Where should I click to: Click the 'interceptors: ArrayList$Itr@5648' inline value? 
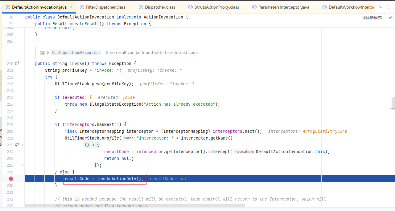point(307,131)
